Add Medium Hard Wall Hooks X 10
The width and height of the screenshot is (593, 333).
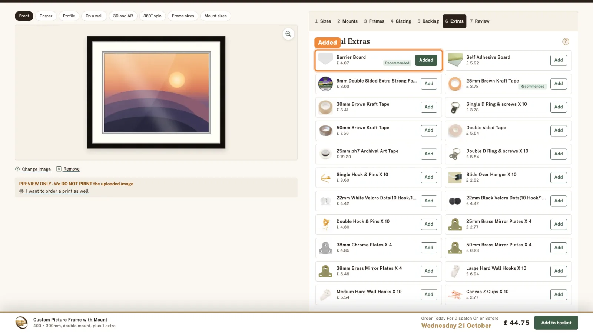tap(429, 295)
